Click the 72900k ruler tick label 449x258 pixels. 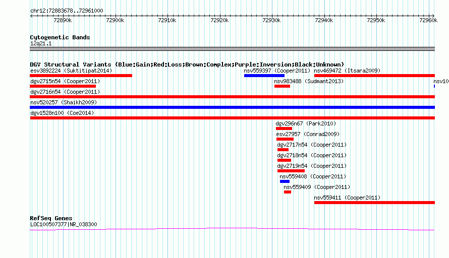click(115, 20)
